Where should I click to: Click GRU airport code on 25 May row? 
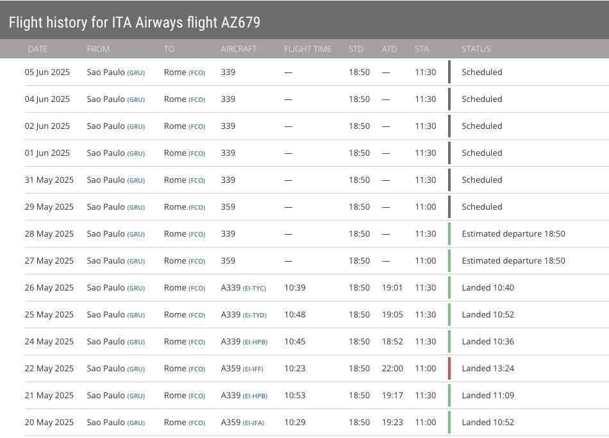click(136, 315)
